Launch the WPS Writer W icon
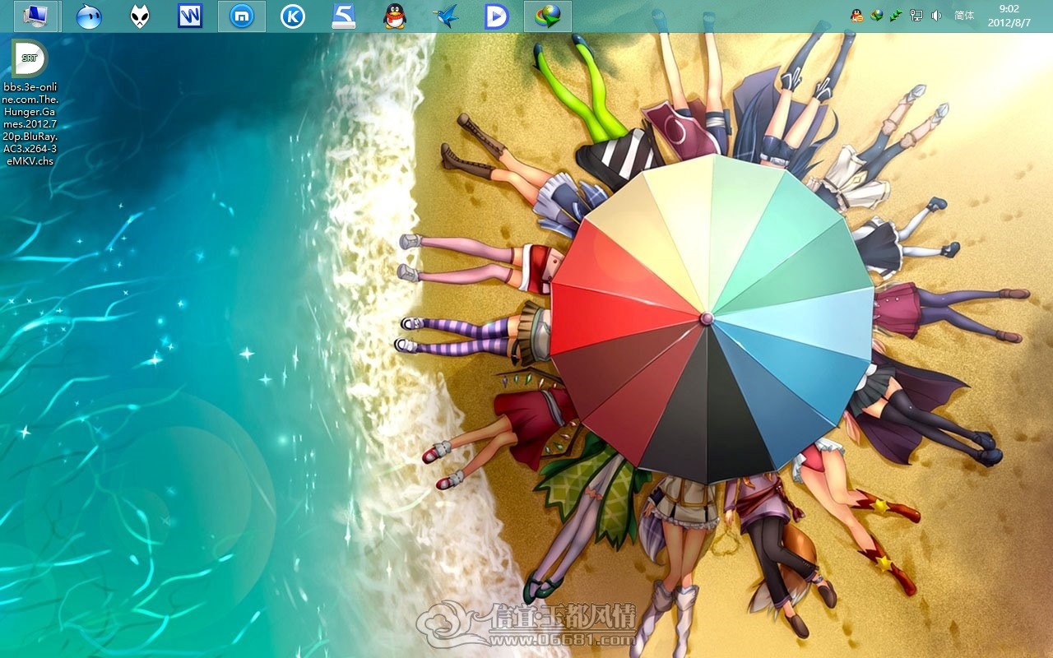Image resolution: width=1053 pixels, height=658 pixels. pyautogui.click(x=190, y=16)
